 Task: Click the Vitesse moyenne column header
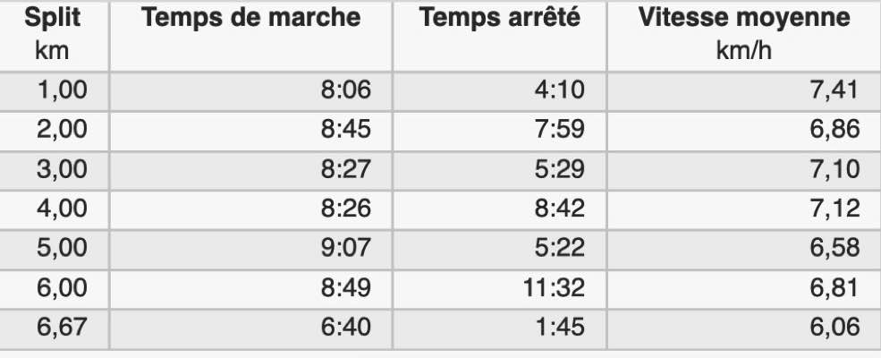click(744, 35)
